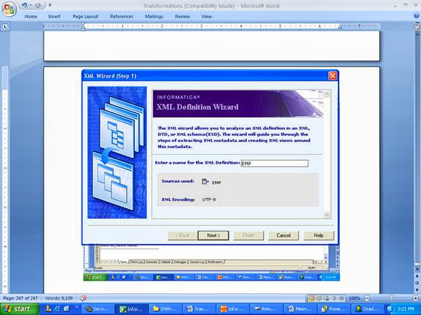
Task: Switch to Draft view icon
Action: 341,298
